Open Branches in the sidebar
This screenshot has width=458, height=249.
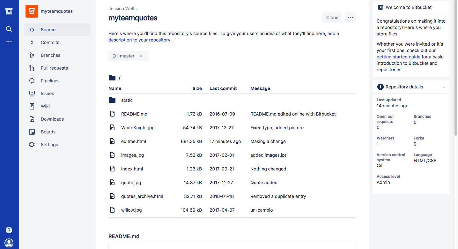pos(57,55)
